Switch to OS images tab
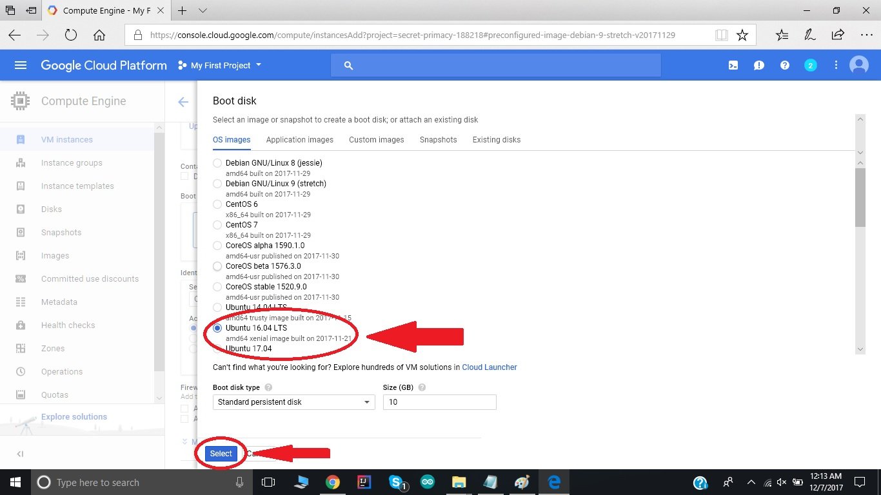881x495 pixels. pyautogui.click(x=232, y=140)
